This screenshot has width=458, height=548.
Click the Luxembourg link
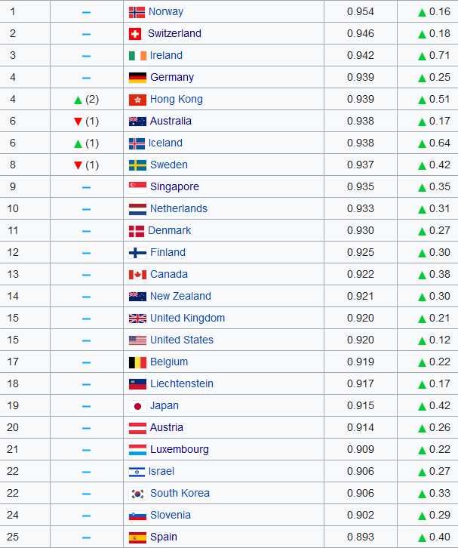[x=180, y=450]
